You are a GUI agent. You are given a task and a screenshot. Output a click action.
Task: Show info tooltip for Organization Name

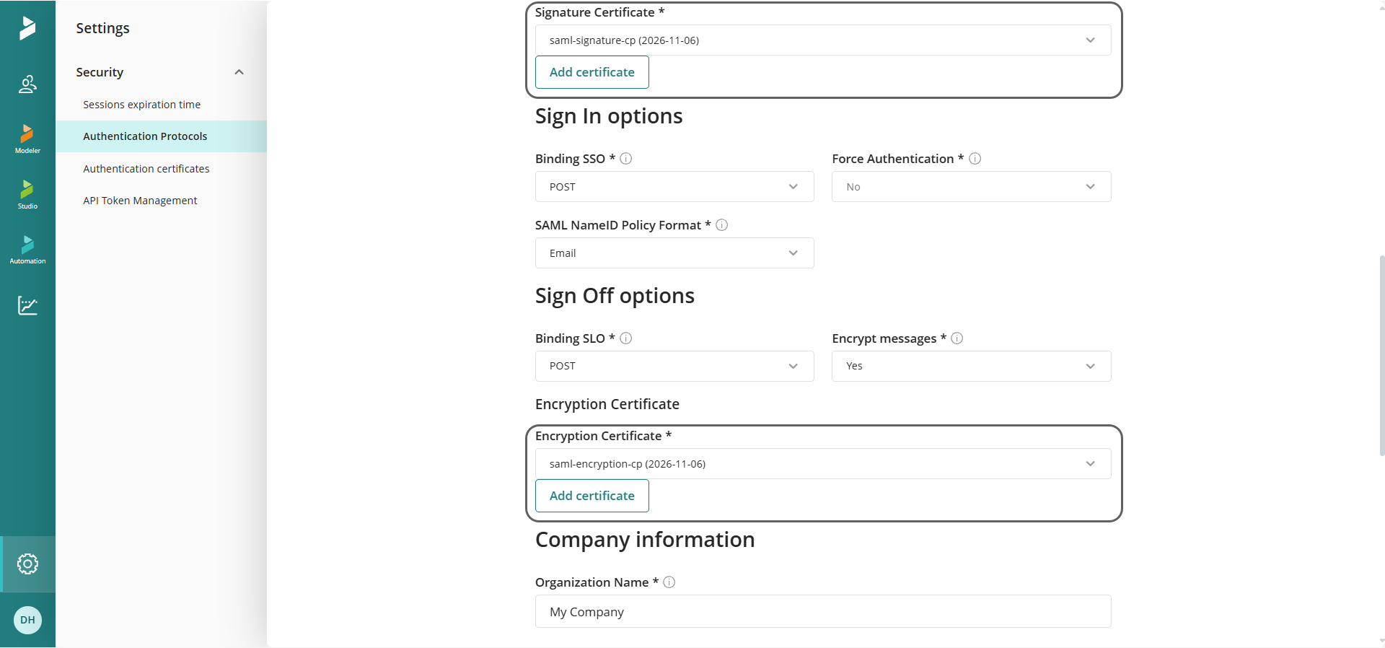click(669, 582)
